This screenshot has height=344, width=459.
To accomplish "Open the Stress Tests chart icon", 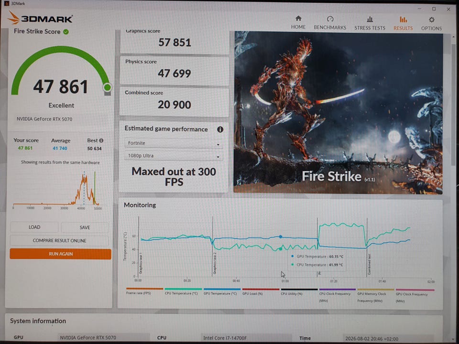I will pos(370,19).
